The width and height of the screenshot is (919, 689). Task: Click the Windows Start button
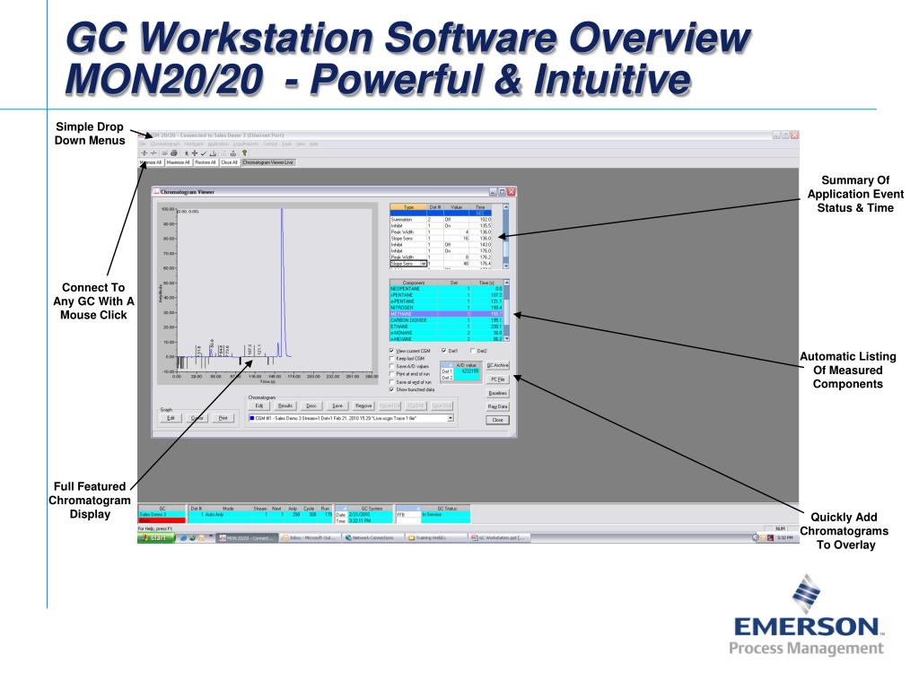pos(156,538)
